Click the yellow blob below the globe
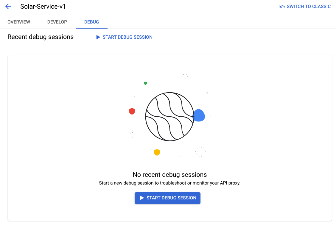 pyautogui.click(x=157, y=152)
